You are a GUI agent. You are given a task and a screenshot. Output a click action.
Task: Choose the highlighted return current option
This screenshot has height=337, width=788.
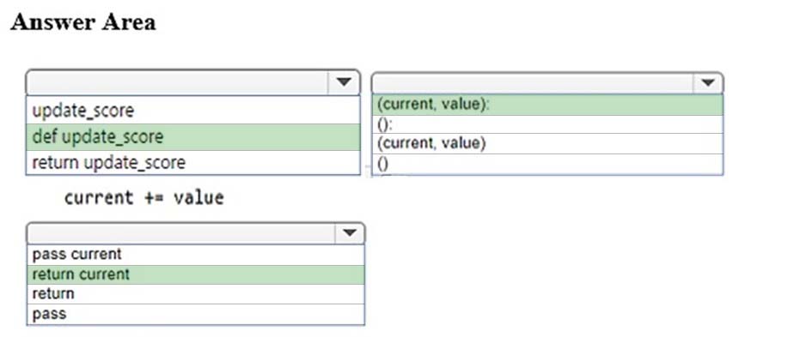click(x=195, y=274)
